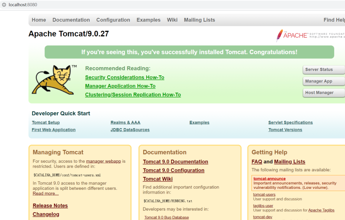Open Tomcat 9.0 Configuration link
The width and height of the screenshot is (345, 220).
tap(173, 170)
